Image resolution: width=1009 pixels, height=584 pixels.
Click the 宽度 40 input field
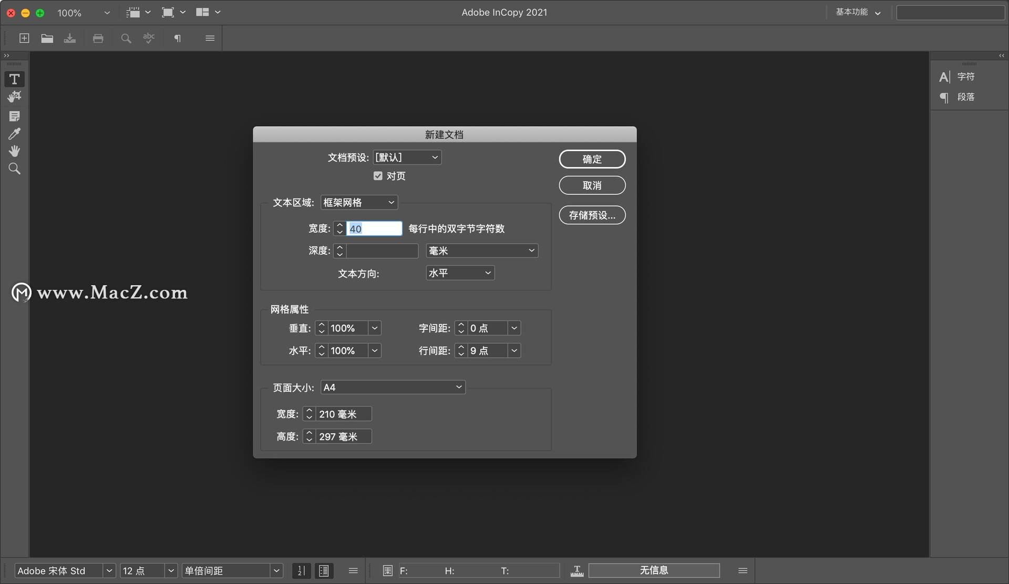coord(374,229)
